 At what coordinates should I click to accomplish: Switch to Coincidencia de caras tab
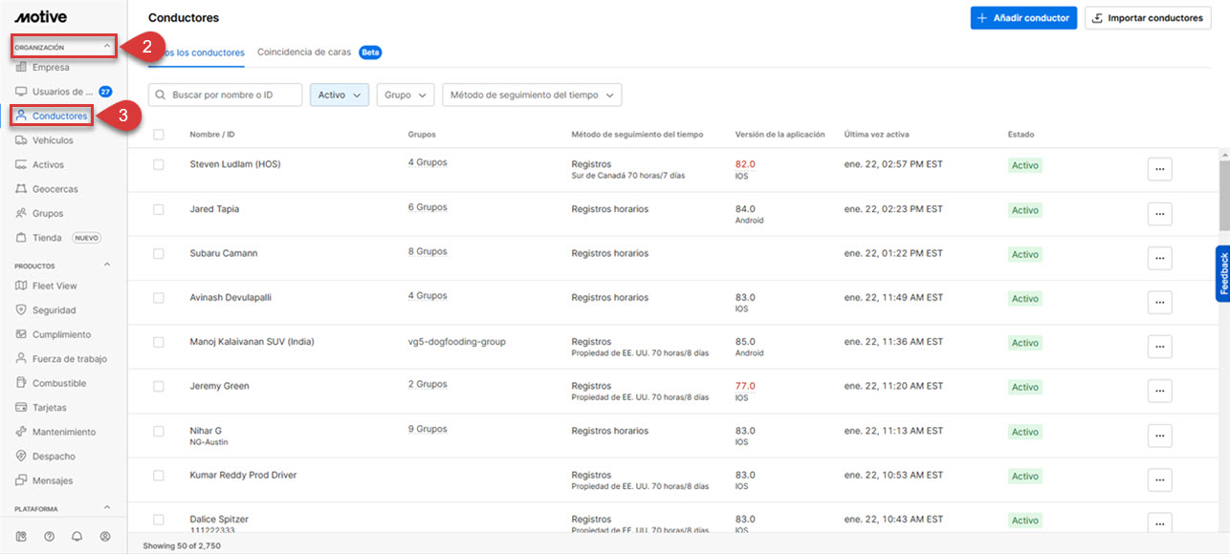304,53
